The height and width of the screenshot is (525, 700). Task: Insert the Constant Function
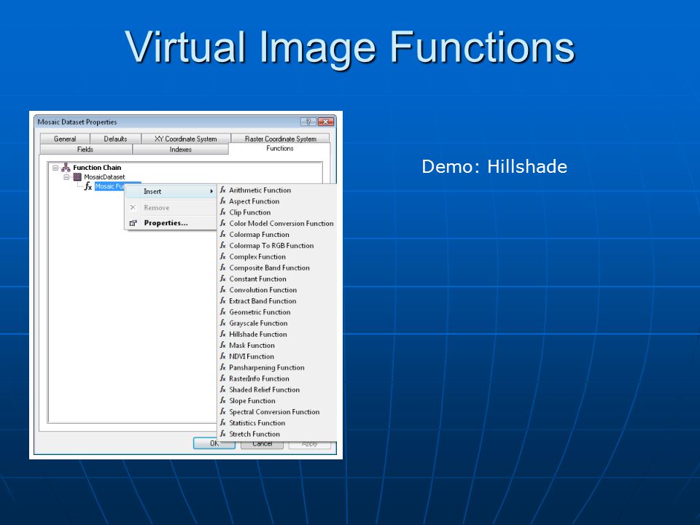[x=277, y=279]
